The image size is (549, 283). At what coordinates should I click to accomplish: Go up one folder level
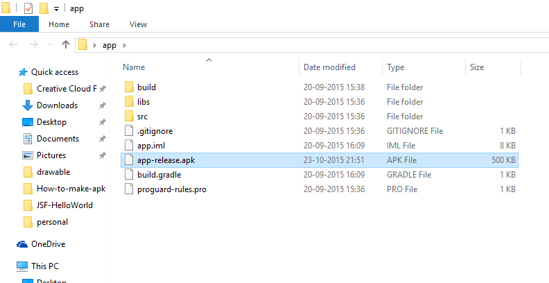(65, 44)
